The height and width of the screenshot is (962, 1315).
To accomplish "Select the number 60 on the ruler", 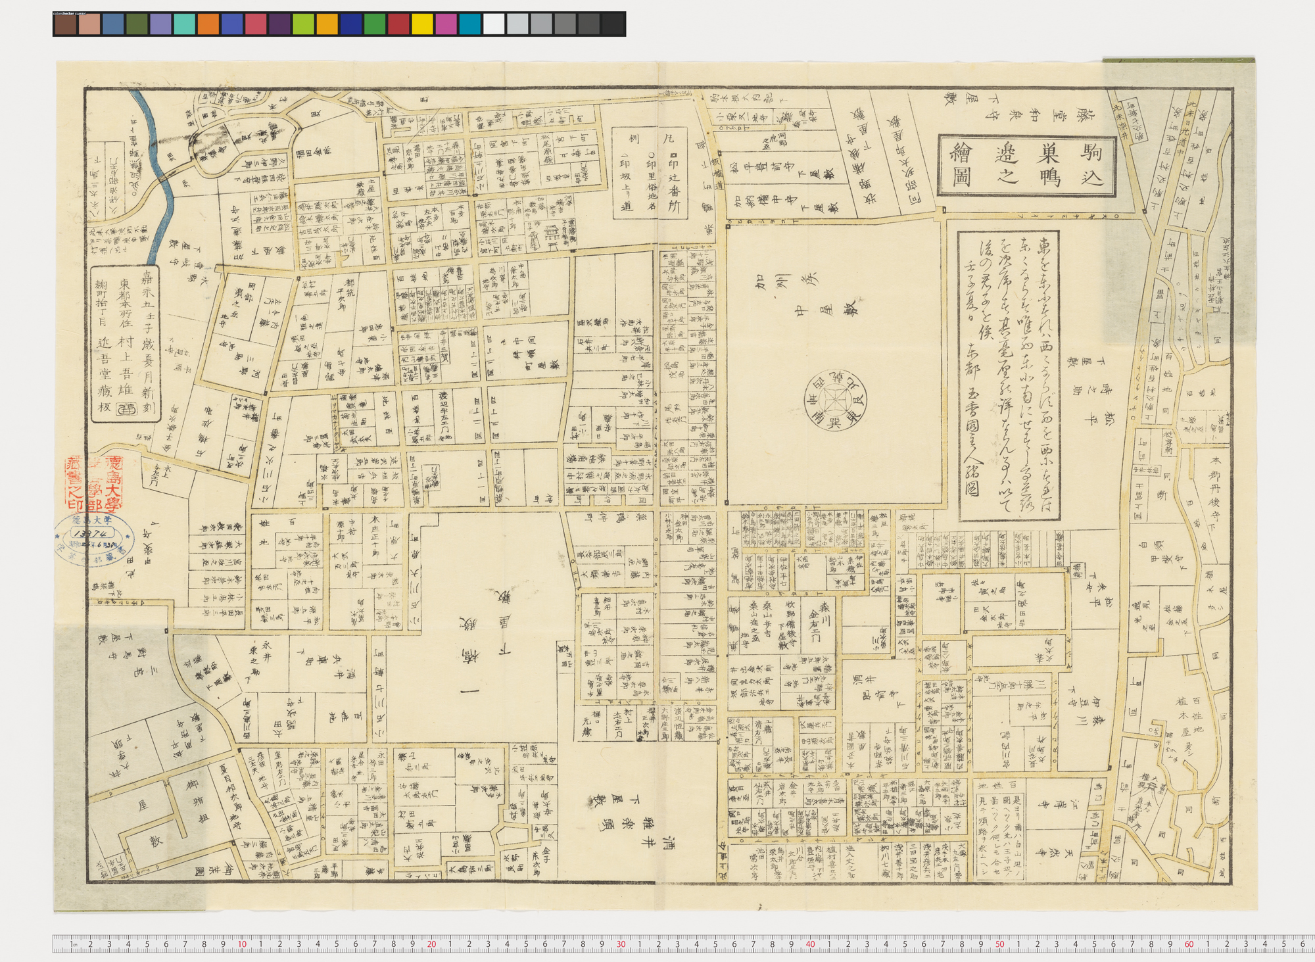I will pos(1189,945).
